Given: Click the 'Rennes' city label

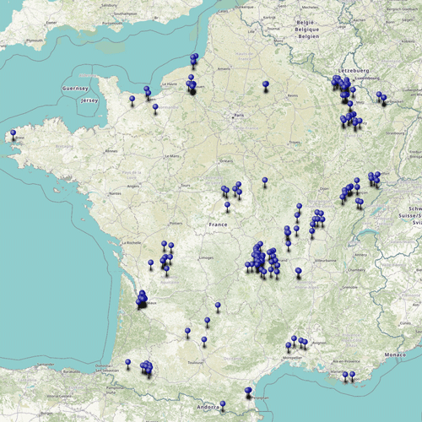Looking at the screenshot, I should [x=111, y=151].
